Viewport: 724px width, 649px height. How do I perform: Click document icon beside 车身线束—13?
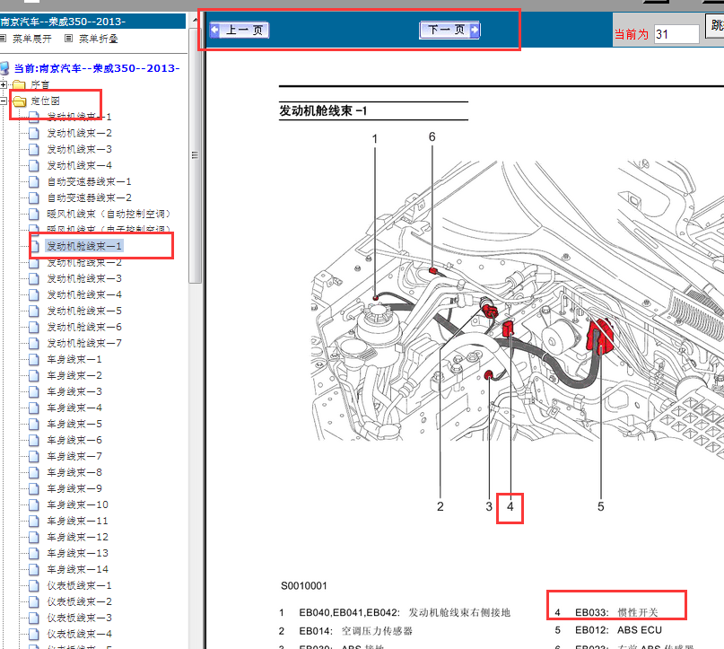coord(34,553)
